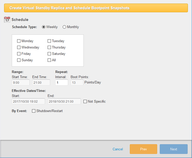192x158 pixels.
Task: Click the Effective End date field
Action: tap(64, 101)
